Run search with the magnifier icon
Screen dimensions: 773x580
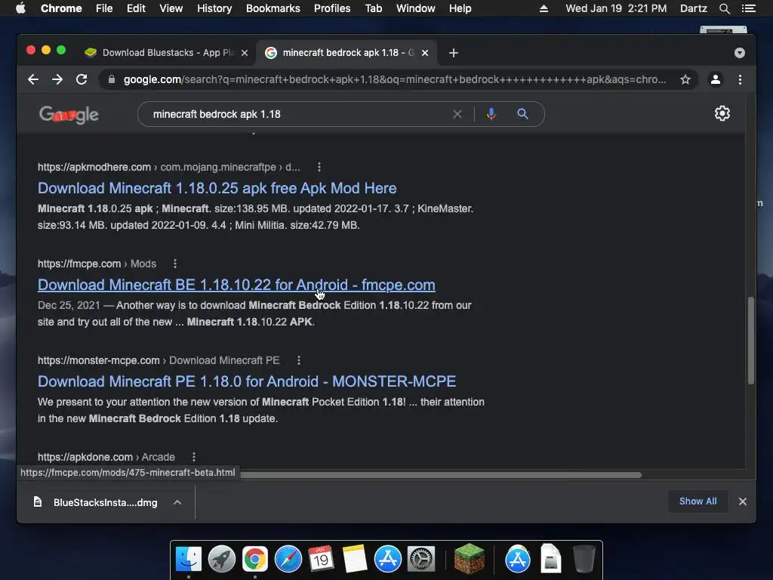[522, 114]
